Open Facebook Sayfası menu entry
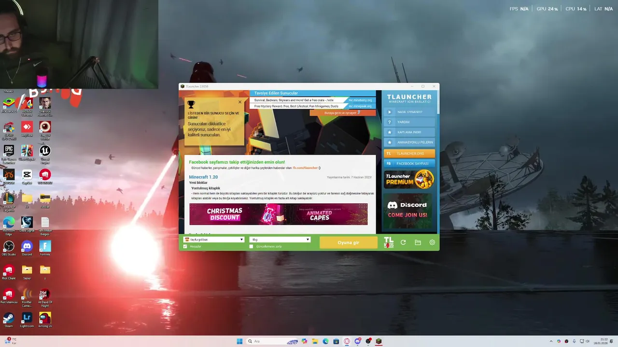This screenshot has height=347, width=618. point(409,163)
